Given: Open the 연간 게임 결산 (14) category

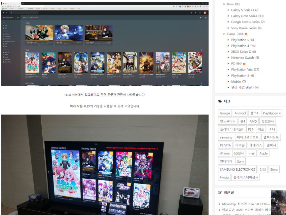Looking at the screenshot, I should coord(245,87).
